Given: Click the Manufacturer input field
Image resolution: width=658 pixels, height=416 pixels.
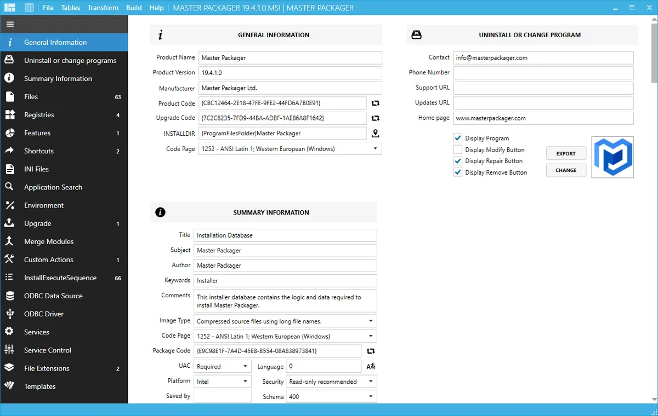Looking at the screenshot, I should (x=290, y=88).
